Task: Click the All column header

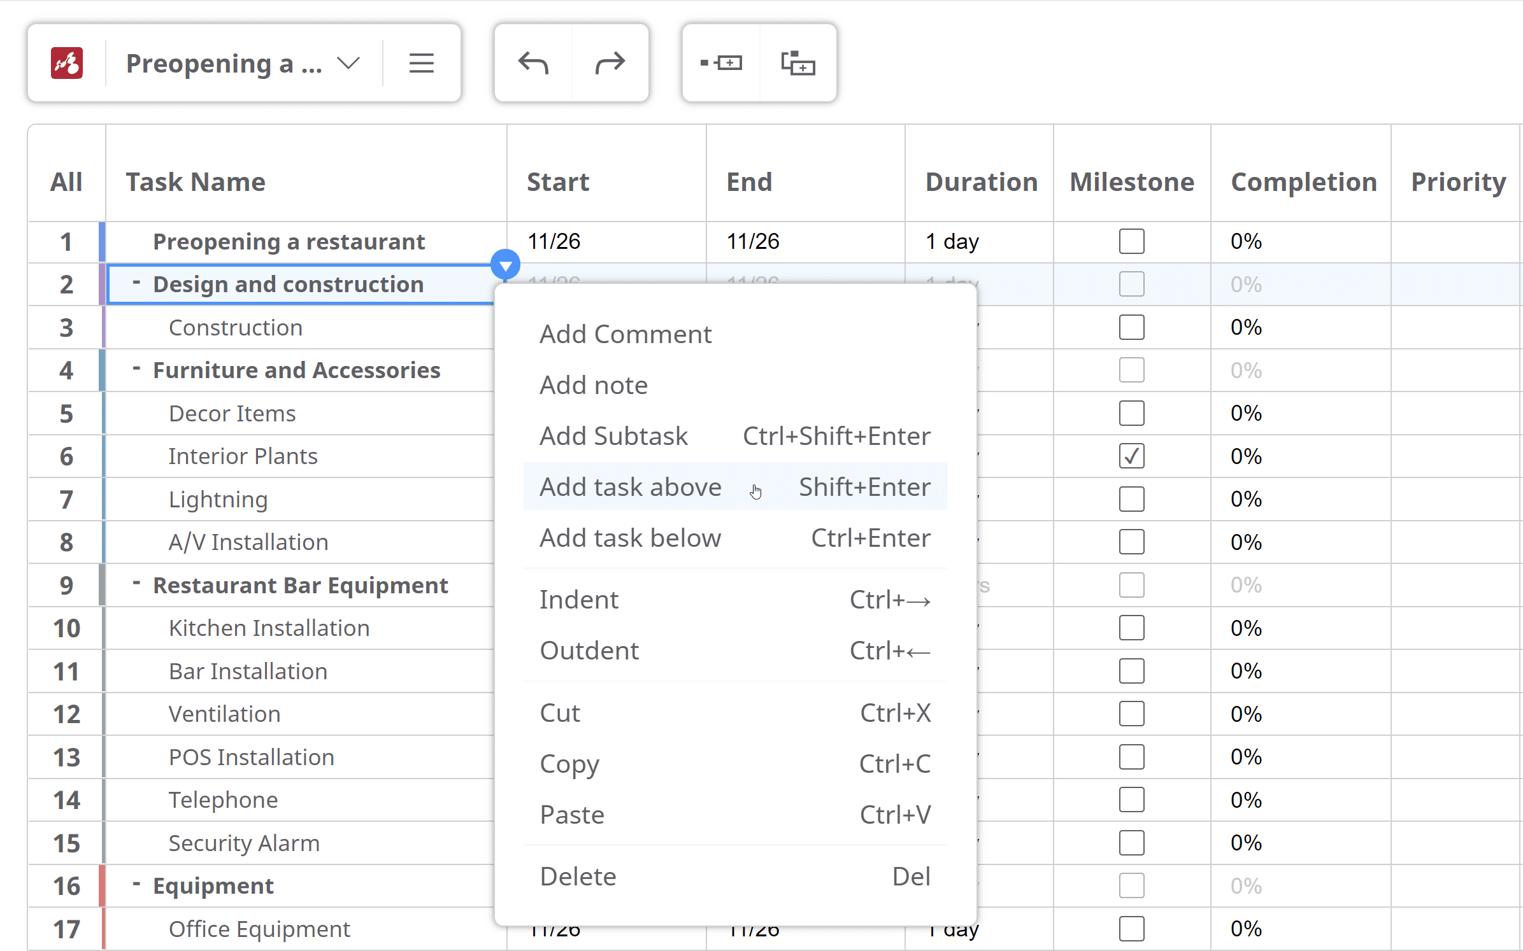Action: [66, 182]
